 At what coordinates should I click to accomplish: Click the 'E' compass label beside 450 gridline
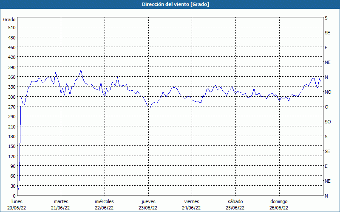pos(326,47)
